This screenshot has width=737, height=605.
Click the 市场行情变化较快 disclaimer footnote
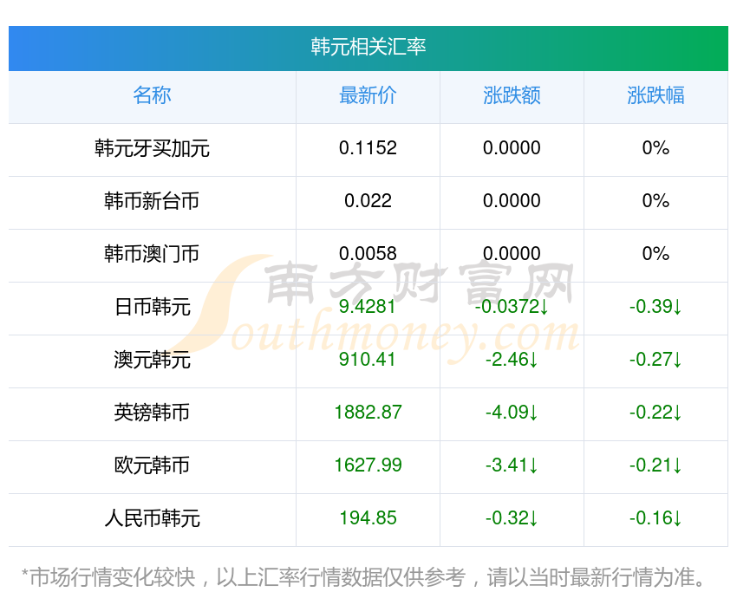(363, 578)
